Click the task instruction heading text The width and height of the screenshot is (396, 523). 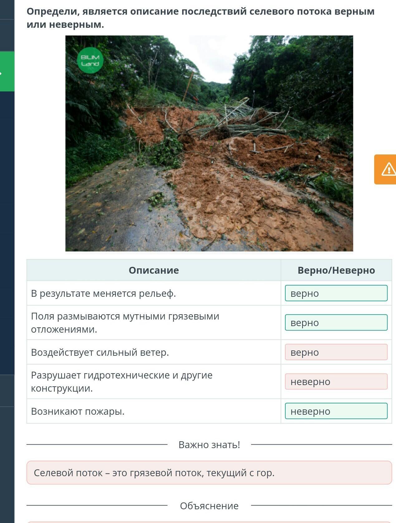[200, 18]
